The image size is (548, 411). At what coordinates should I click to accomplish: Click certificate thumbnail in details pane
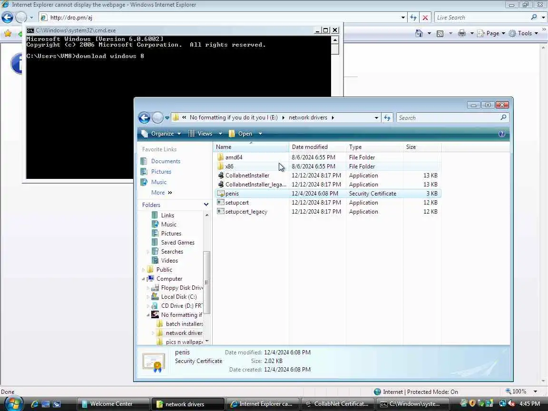154,362
